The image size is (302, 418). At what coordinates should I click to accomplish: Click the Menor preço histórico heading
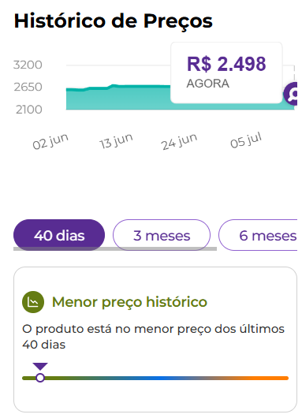click(129, 302)
